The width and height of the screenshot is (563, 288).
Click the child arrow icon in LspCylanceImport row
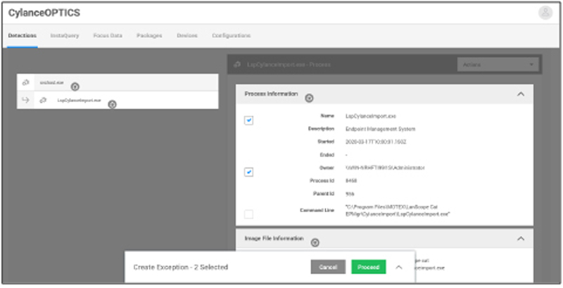click(x=25, y=100)
